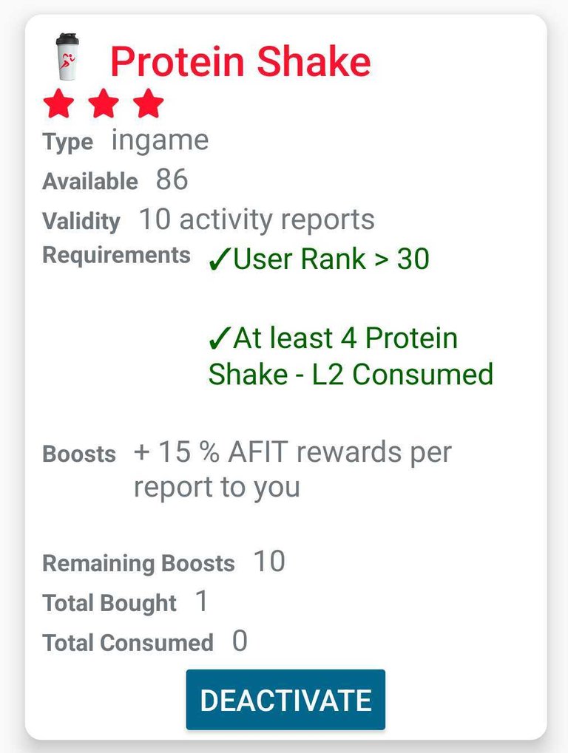The image size is (568, 753).
Task: Click the ingame type value
Action: [x=160, y=142]
